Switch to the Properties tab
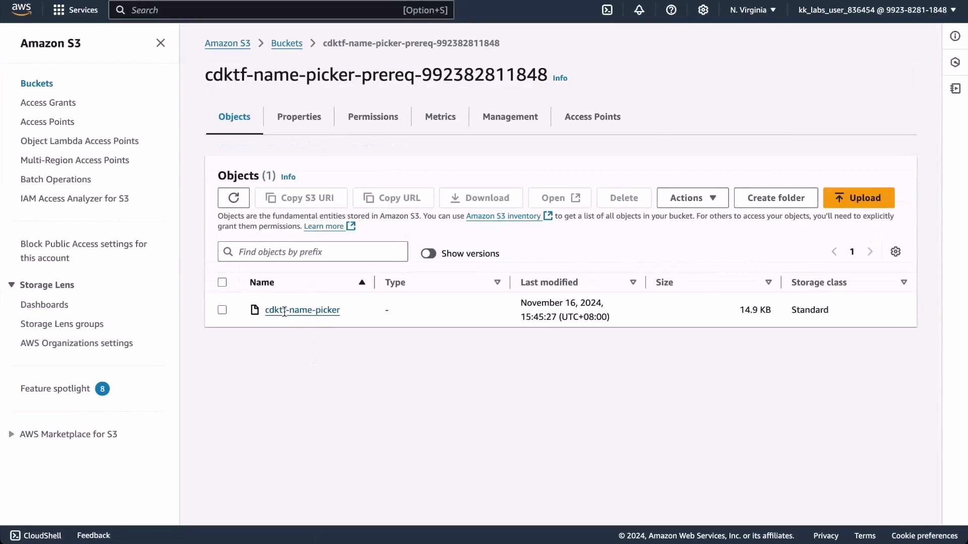This screenshot has width=968, height=544. pos(299,117)
